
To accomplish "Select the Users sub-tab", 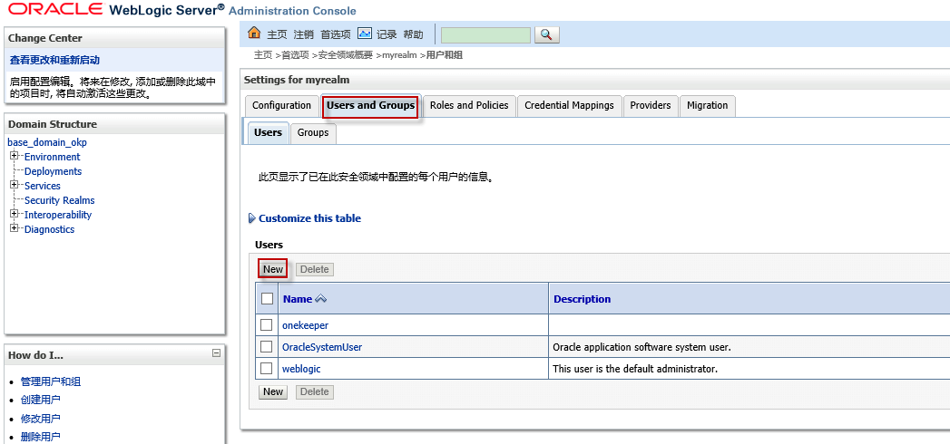I will 268,132.
